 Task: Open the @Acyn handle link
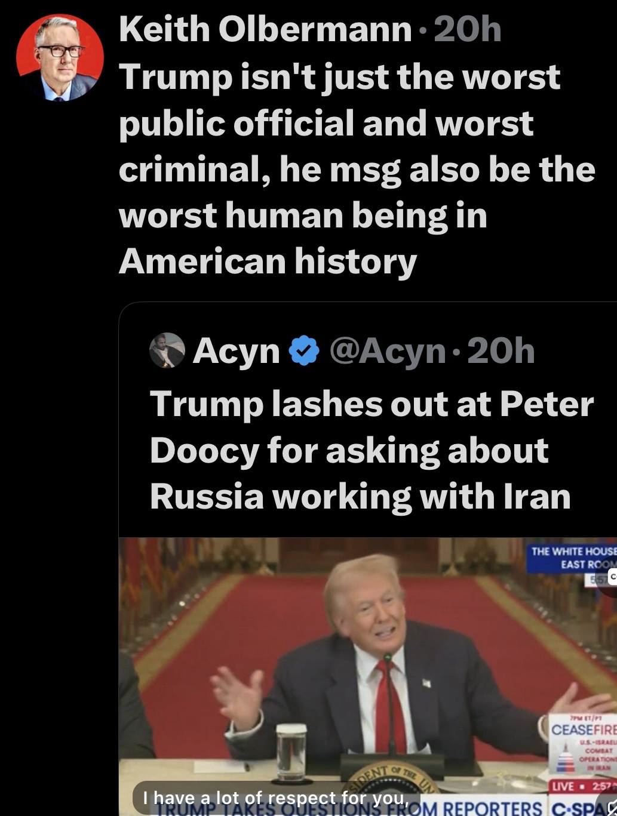pos(387,351)
